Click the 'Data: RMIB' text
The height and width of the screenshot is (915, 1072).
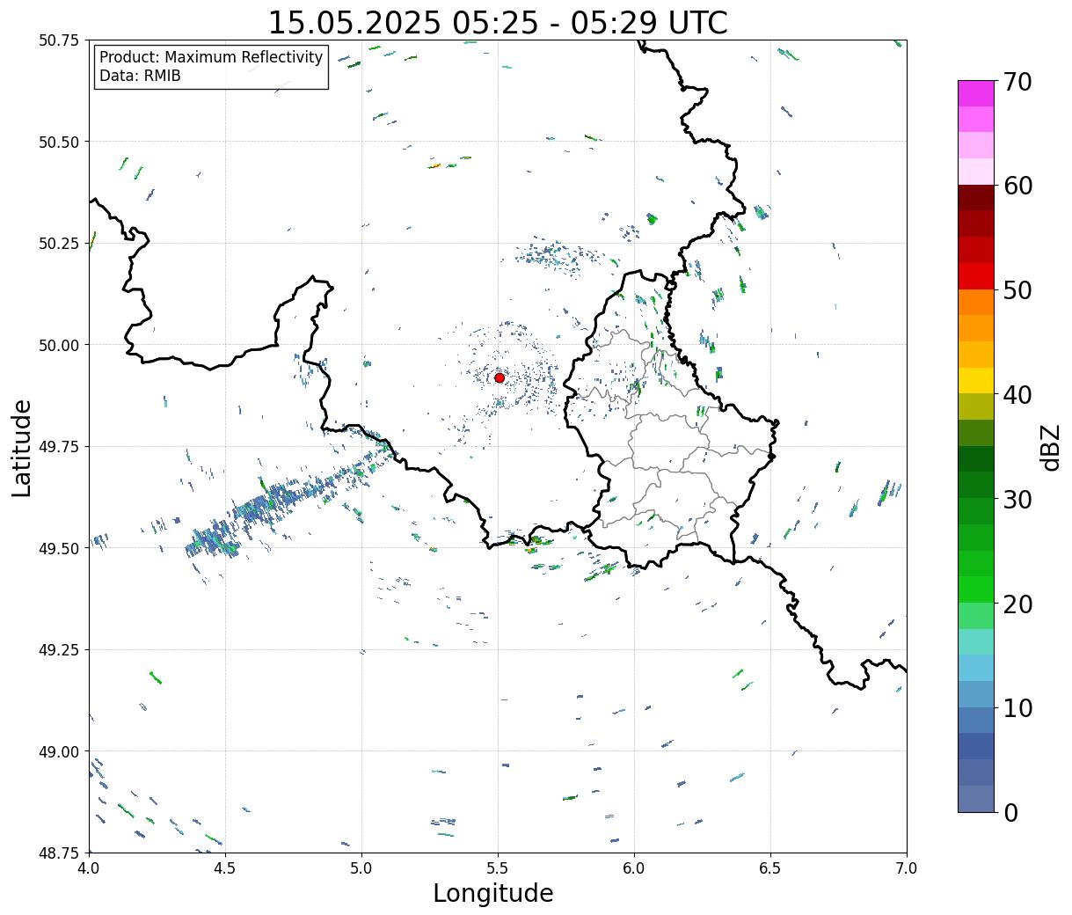(140, 76)
